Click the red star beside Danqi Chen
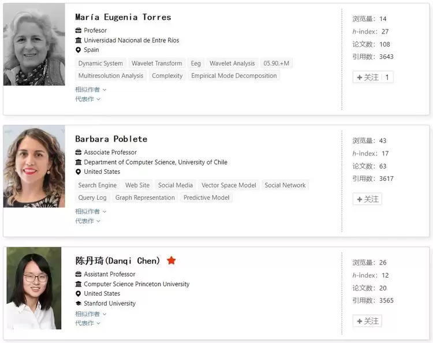The image size is (433, 343). click(171, 260)
